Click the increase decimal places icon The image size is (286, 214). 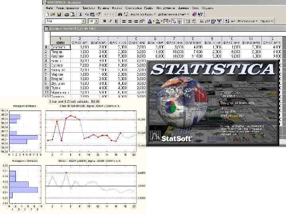(x=187, y=21)
